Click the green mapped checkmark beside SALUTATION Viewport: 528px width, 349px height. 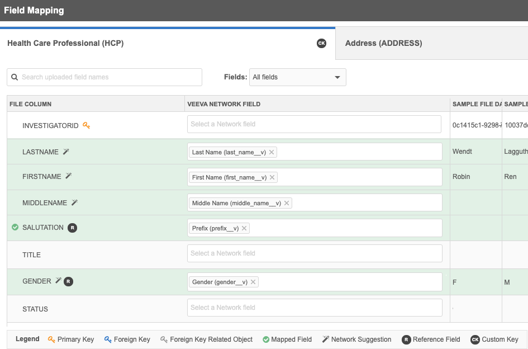(x=15, y=228)
